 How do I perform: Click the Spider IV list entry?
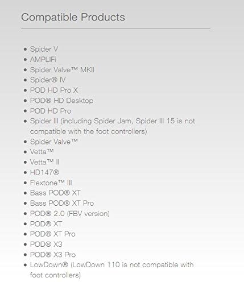click(x=48, y=80)
